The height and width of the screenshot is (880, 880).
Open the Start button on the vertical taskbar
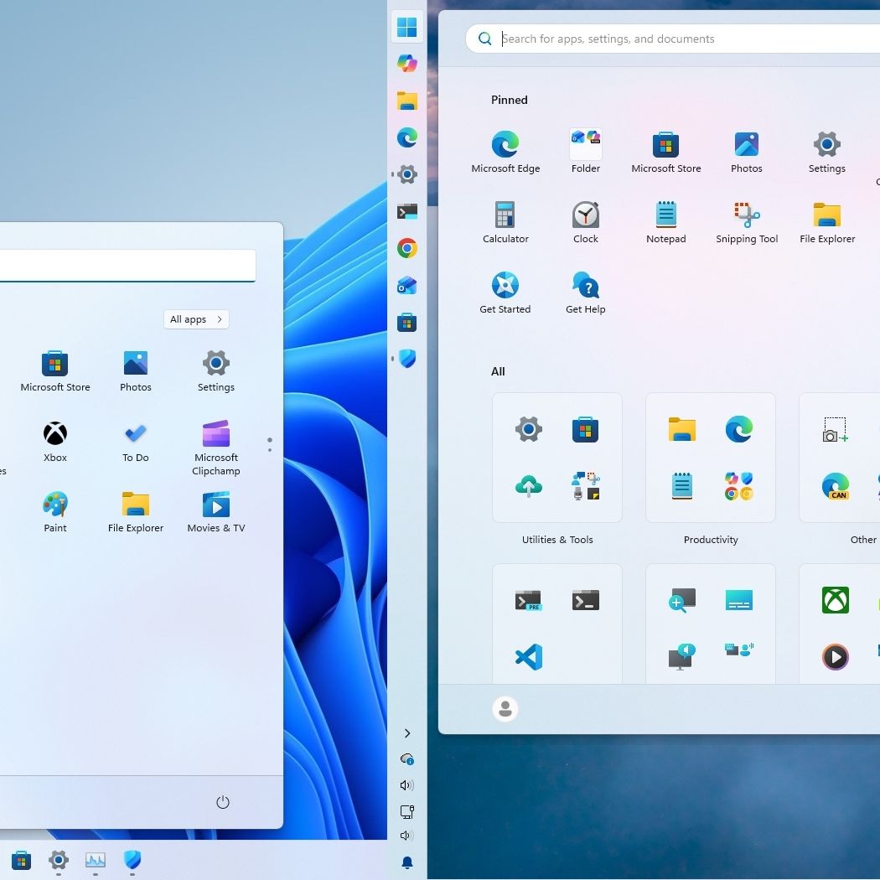pyautogui.click(x=406, y=26)
